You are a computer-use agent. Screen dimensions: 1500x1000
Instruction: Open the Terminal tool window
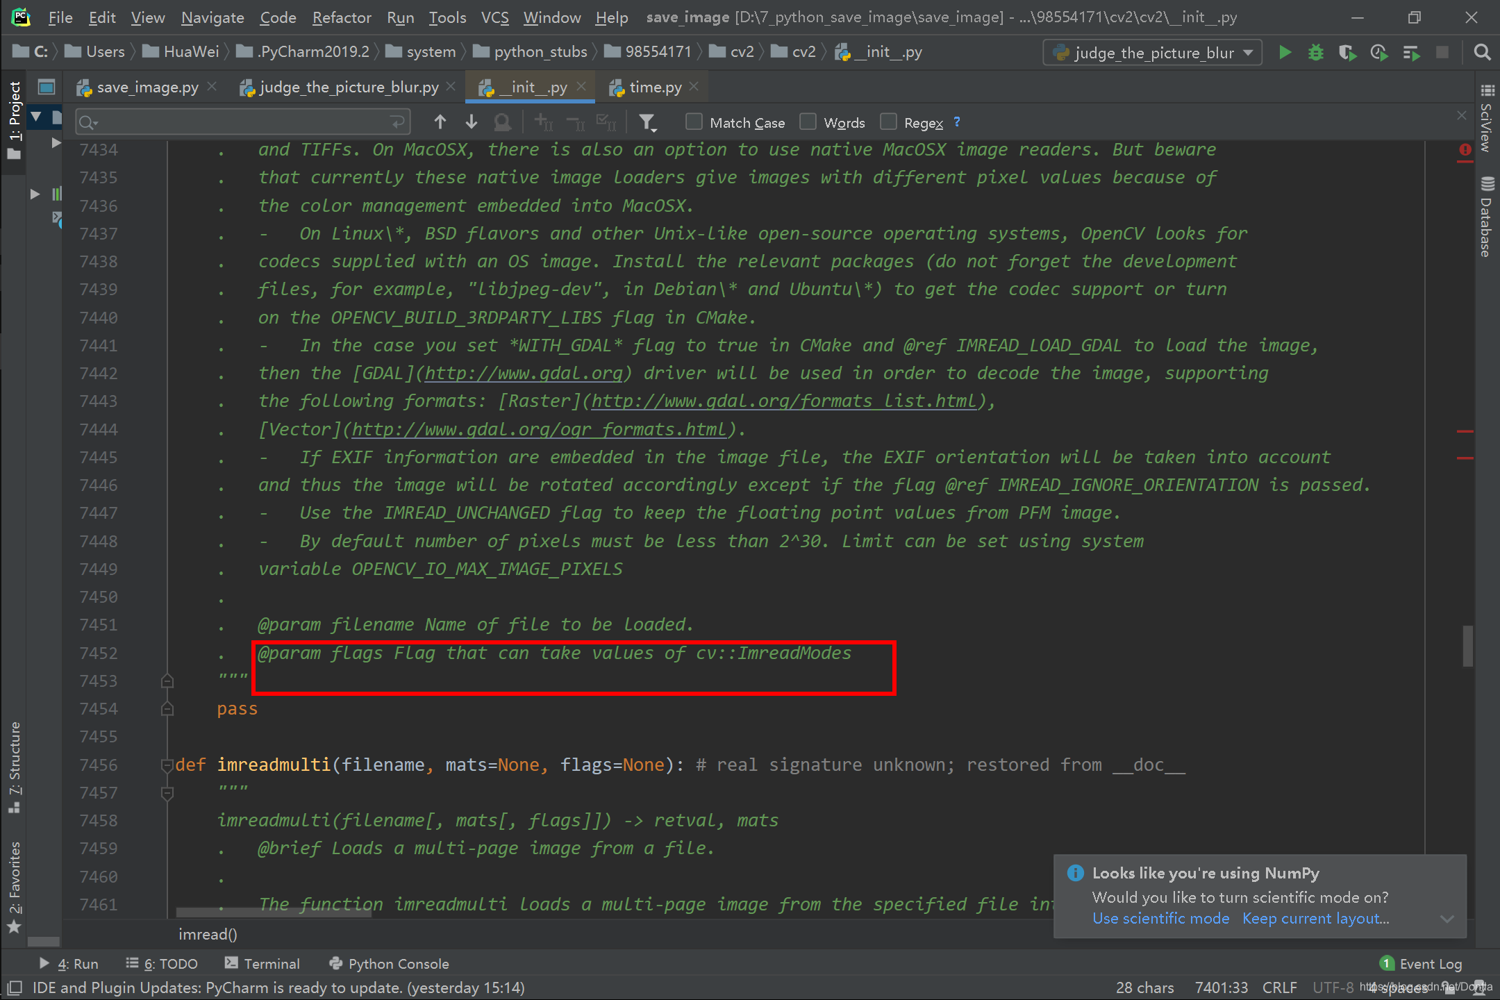click(x=262, y=964)
